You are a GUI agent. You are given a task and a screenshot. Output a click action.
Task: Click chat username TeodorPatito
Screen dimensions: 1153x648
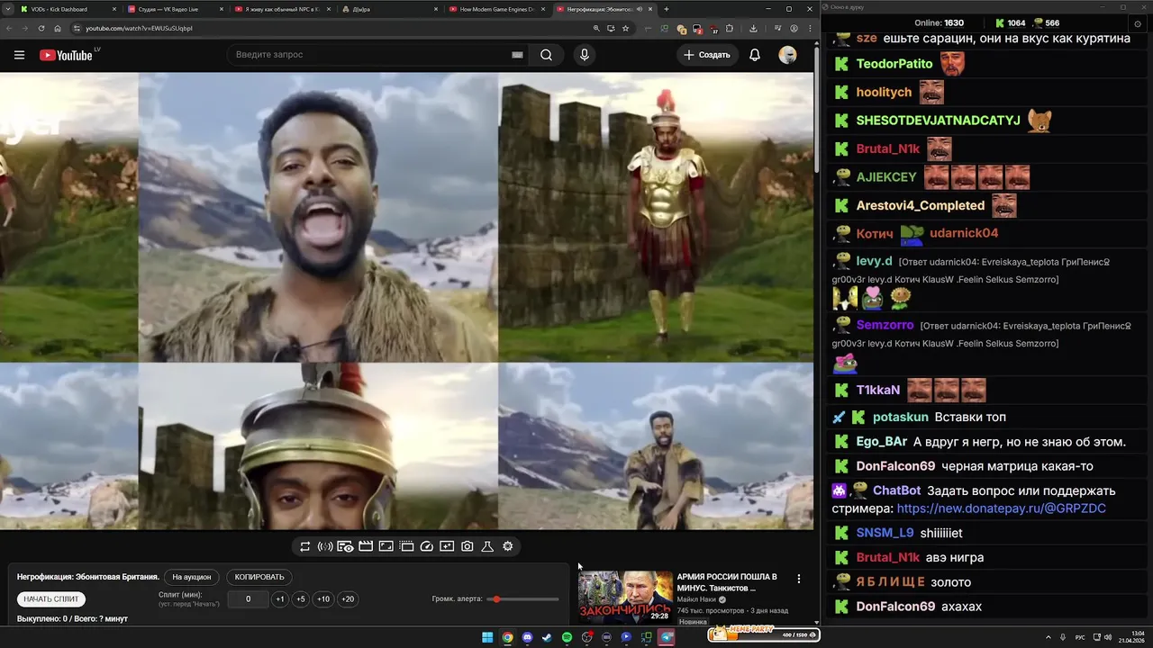(894, 64)
